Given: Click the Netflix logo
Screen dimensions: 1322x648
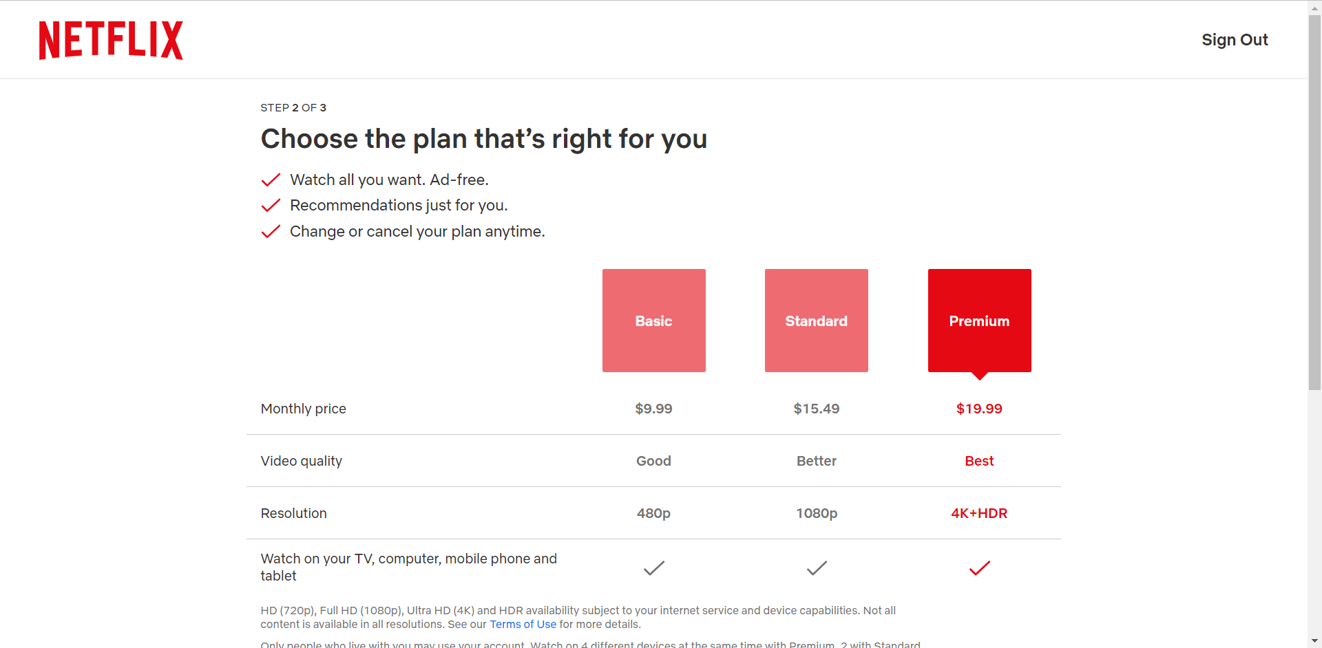Looking at the screenshot, I should (111, 40).
